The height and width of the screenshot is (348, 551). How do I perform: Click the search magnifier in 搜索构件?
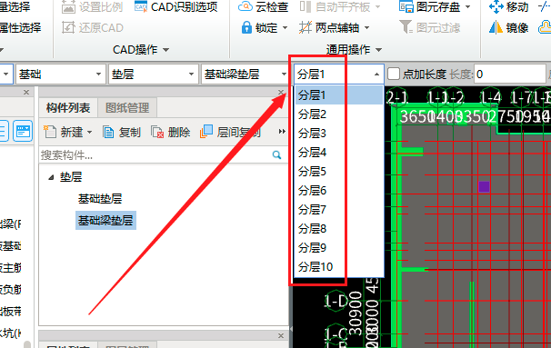(276, 154)
